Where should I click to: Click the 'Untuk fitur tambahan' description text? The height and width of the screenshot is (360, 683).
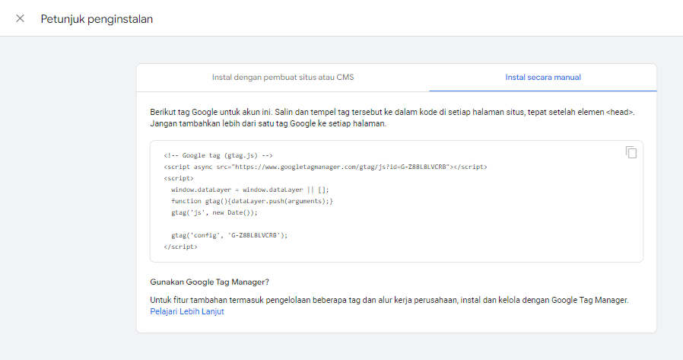(x=389, y=301)
